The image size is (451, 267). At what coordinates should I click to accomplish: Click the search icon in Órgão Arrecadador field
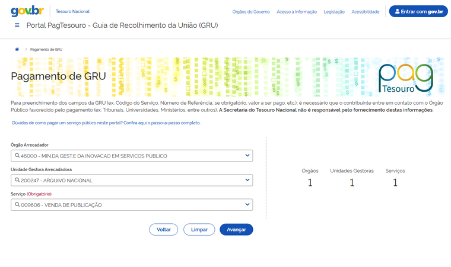17,156
